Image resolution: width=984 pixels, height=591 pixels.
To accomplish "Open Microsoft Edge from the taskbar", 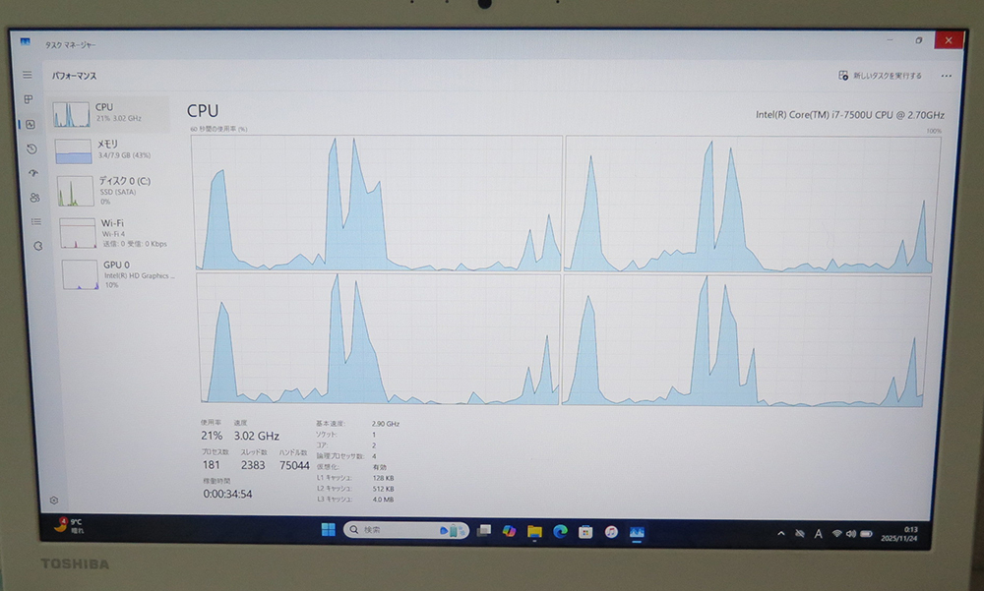I will [x=561, y=532].
